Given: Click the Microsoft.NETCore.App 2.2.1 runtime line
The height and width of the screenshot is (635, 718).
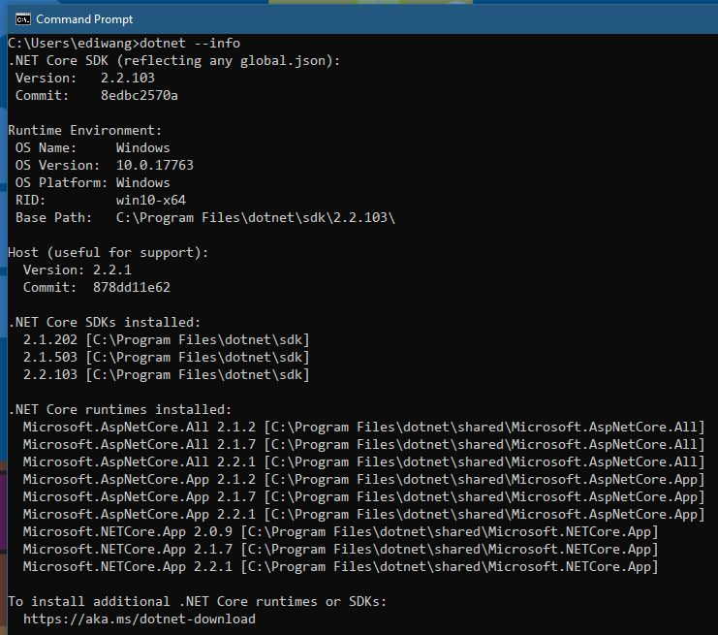Looking at the screenshot, I should pos(341,566).
